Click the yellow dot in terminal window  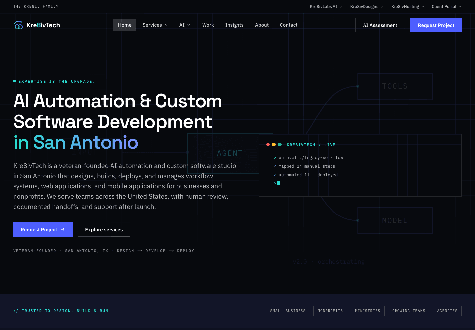[x=274, y=145]
